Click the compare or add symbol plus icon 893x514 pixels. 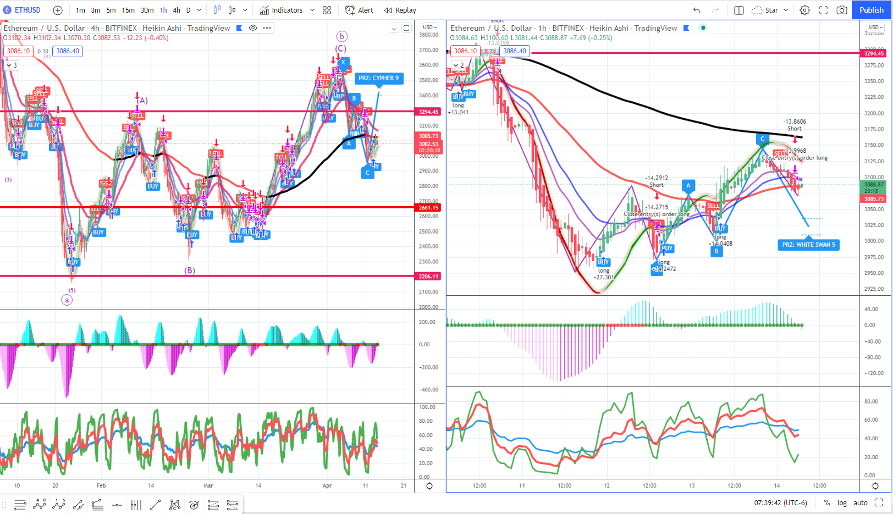pyautogui.click(x=58, y=10)
